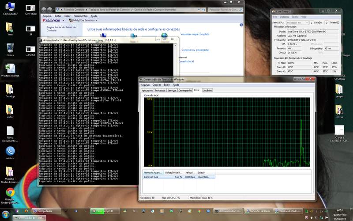Image resolution: width=353 pixels, height=221 pixels.
Task: Open the Novo Documento file icon
Action: tap(10, 134)
